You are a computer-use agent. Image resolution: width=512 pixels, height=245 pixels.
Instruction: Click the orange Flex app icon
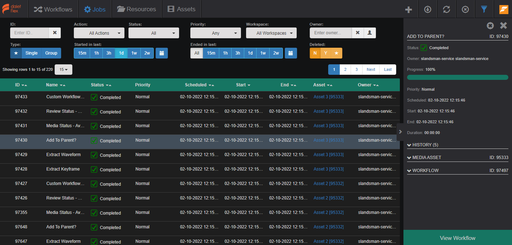503,9
